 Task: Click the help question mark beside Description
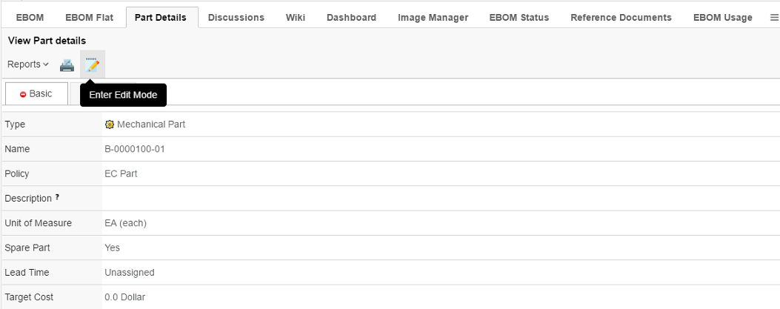pyautogui.click(x=57, y=198)
